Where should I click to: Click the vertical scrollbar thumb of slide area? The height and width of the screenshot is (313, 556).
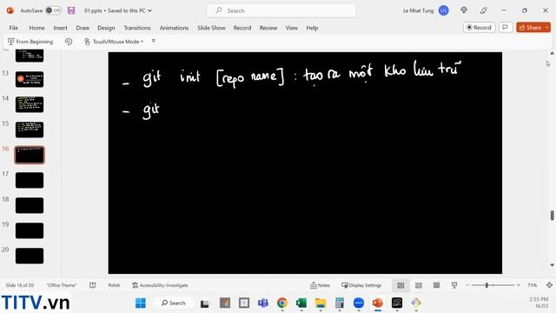click(x=552, y=216)
